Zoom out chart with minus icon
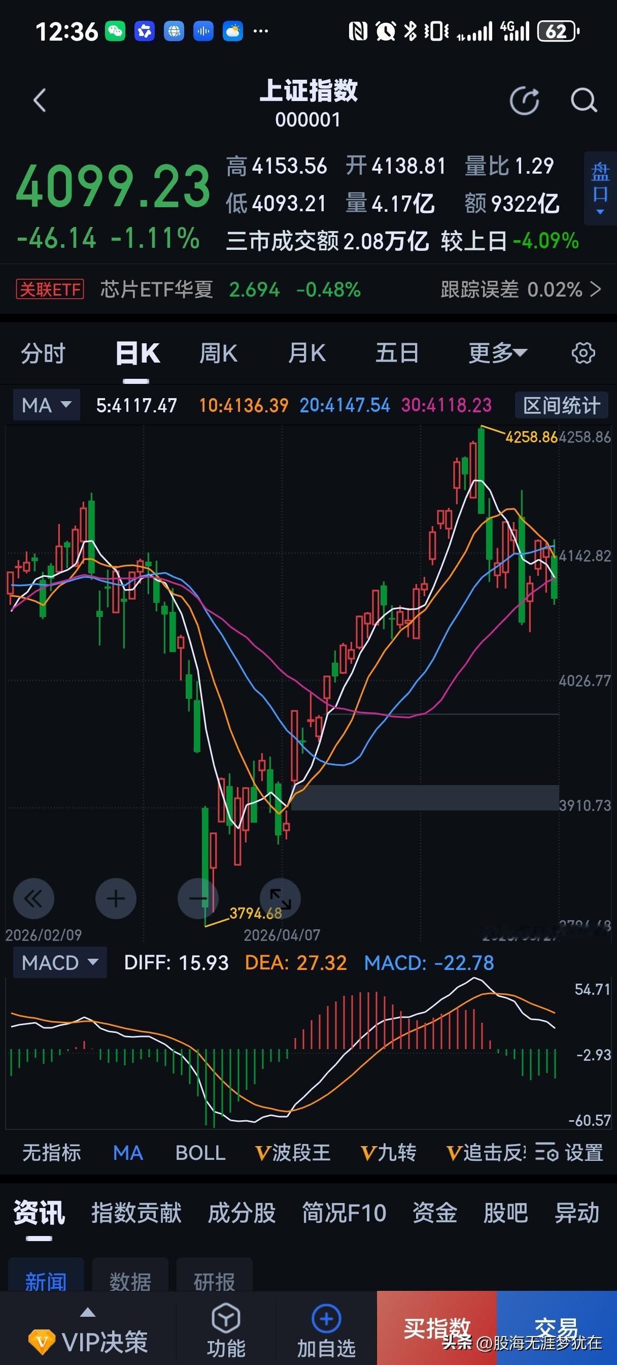Image resolution: width=617 pixels, height=1365 pixels. [198, 899]
